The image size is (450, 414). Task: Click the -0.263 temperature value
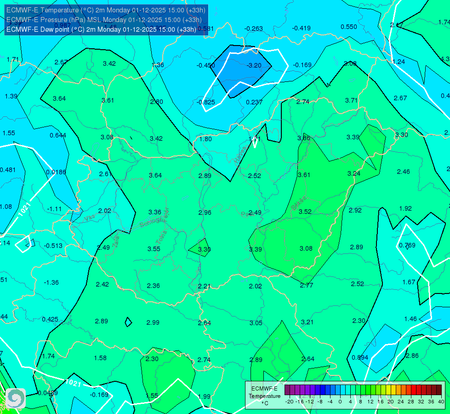coord(254,29)
